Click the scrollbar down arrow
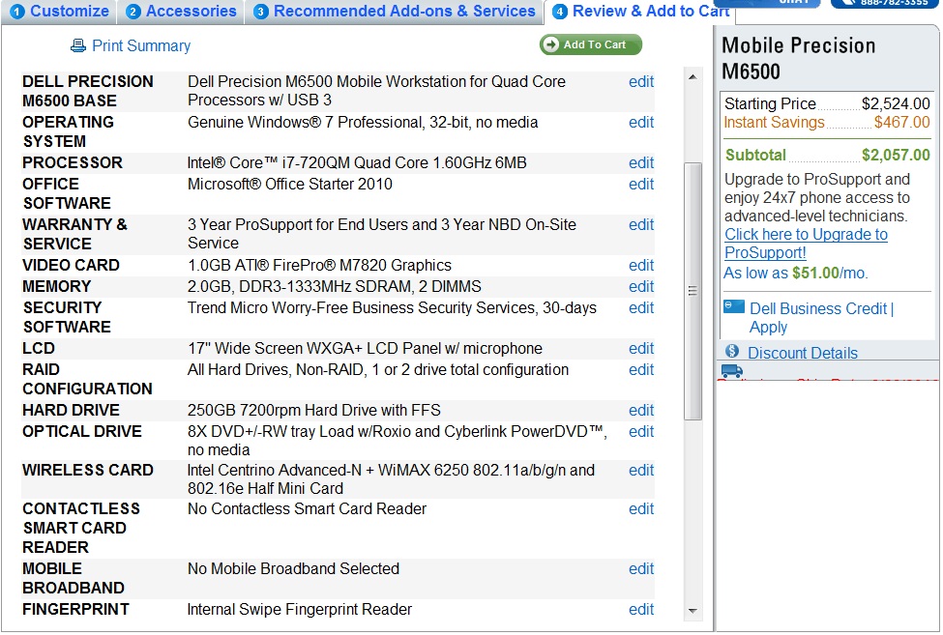Viewport: 943px width, 635px height. coord(693,611)
